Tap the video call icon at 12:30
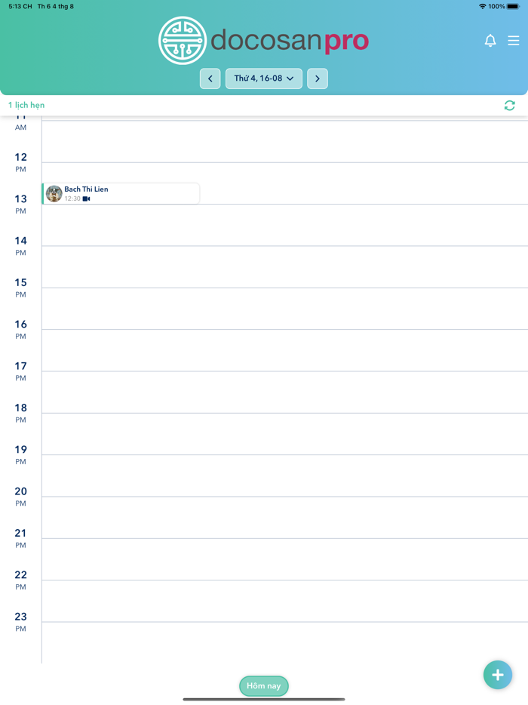Viewport: 528px width, 705px height. (86, 199)
